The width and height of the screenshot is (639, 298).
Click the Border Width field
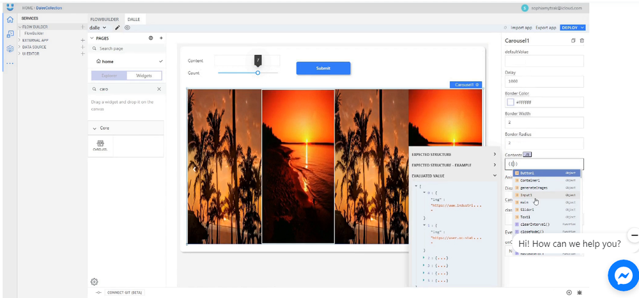[x=544, y=122]
